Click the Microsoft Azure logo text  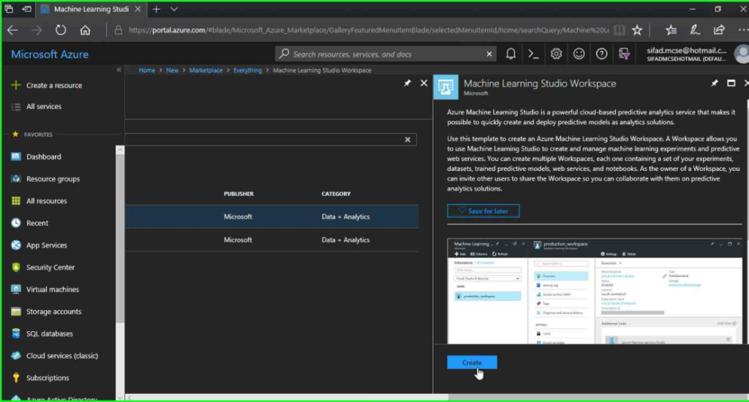[x=50, y=54]
